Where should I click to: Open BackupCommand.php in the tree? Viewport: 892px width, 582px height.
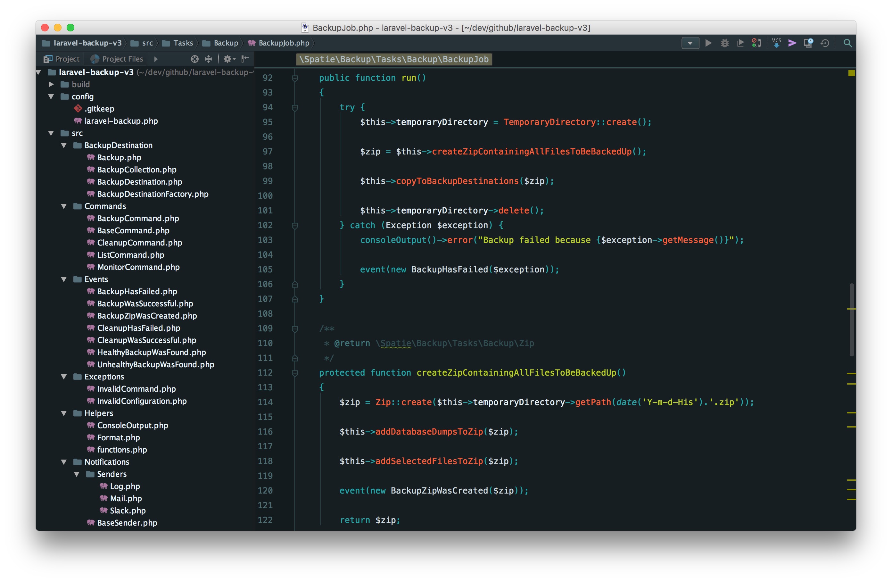coord(138,218)
